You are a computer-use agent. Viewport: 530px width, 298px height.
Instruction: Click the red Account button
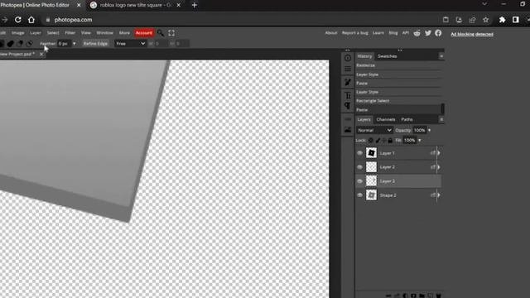[143, 33]
